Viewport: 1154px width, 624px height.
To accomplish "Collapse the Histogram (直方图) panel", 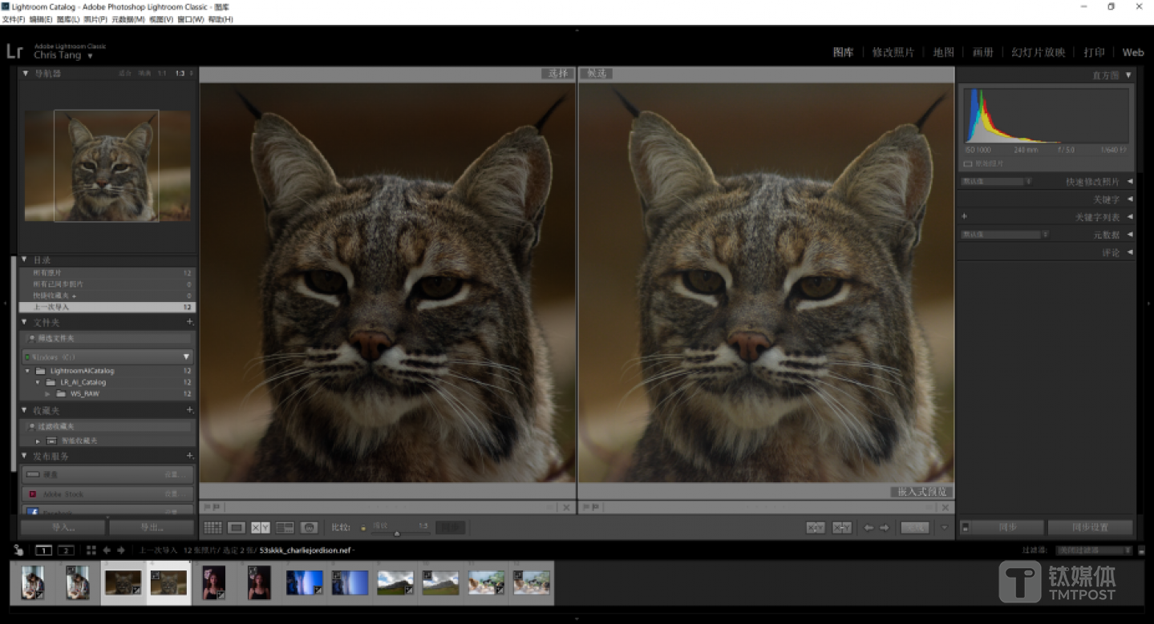I will 1128,74.
